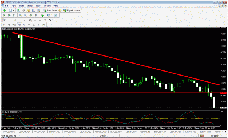
Task: Switch to the NZDUSD,M30 chart tab
Action: coord(116,131)
